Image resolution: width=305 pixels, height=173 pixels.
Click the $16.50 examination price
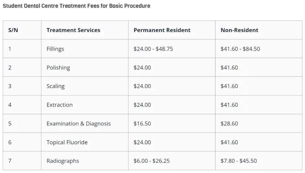[142, 123]
